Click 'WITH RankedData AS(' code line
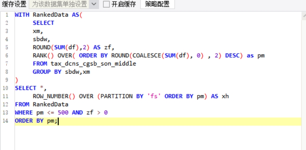Image resolution: width=306 pixels, height=150 pixels. (x=49, y=15)
